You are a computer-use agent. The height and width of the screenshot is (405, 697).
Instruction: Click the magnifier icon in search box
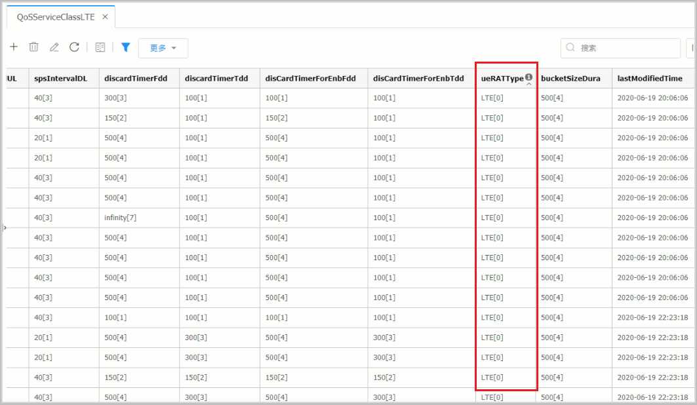click(570, 48)
